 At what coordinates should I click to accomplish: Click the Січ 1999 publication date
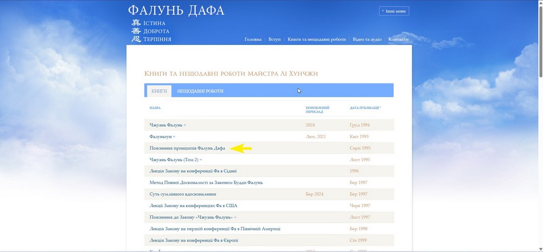point(358,240)
